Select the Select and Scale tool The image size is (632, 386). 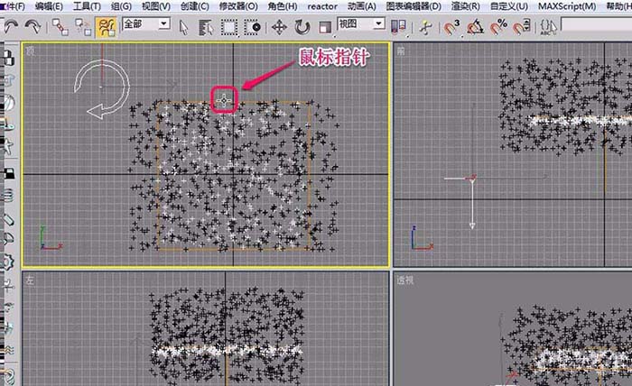(x=325, y=27)
